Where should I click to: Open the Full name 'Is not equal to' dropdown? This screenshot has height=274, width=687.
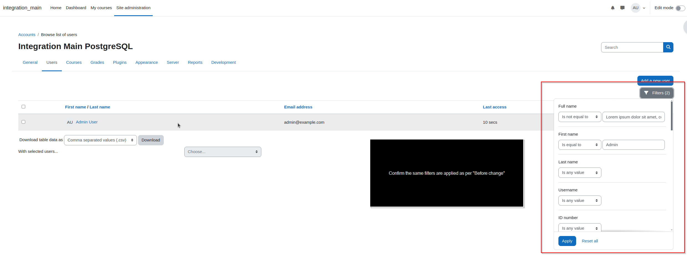click(580, 117)
